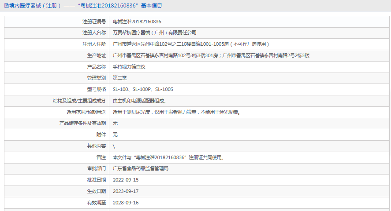Select expiry date 2028-09-16
Image resolution: width=391 pixels, height=211 pixels.
pos(126,203)
